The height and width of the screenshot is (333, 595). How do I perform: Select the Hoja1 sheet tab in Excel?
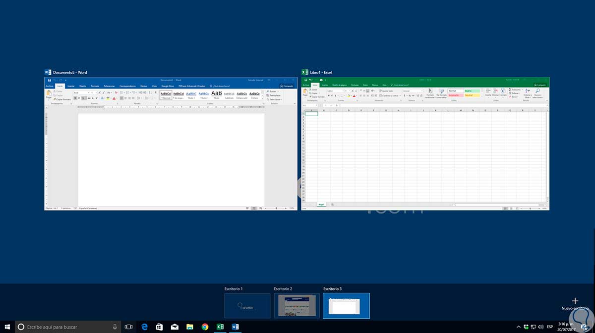321,204
